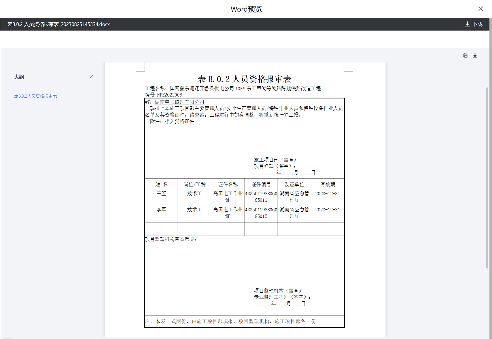This screenshot has width=492, height=339.
Task: Click the 发证单位 column header
Action: [294, 184]
